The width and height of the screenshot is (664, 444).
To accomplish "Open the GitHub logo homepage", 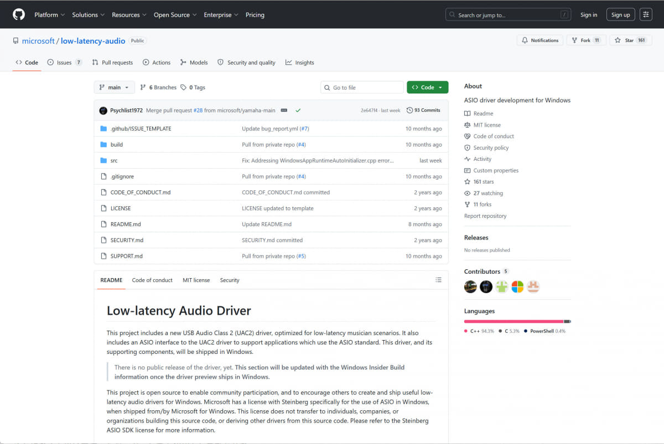I will click(19, 14).
